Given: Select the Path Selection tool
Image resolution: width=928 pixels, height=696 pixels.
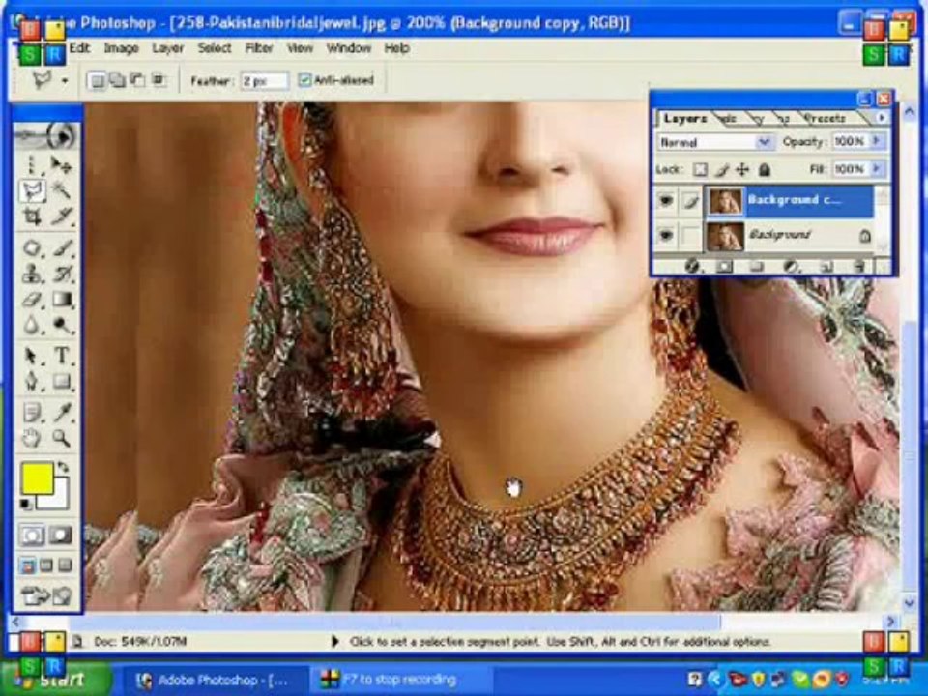Looking at the screenshot, I should (x=32, y=355).
